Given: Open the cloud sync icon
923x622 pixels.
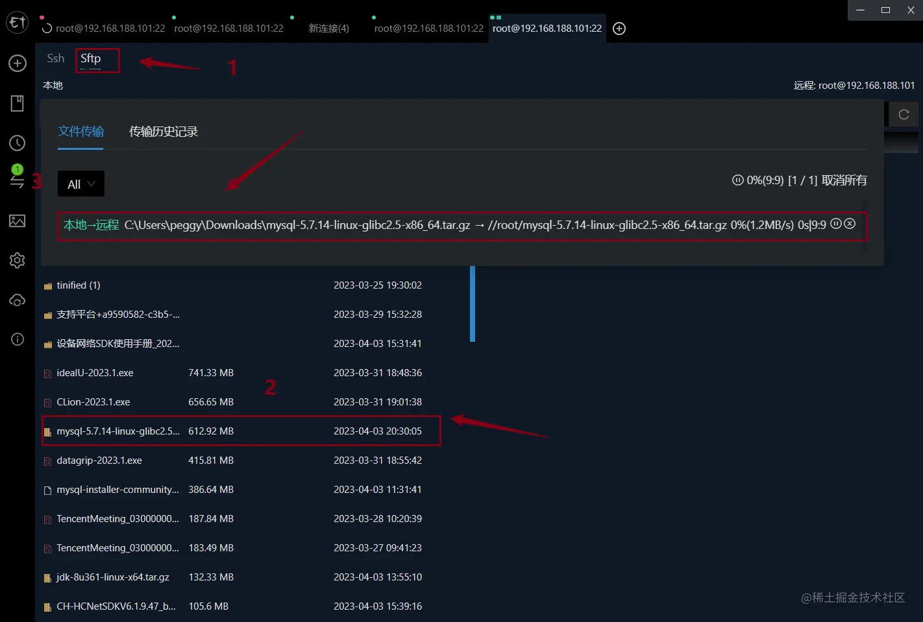Looking at the screenshot, I should pos(18,300).
